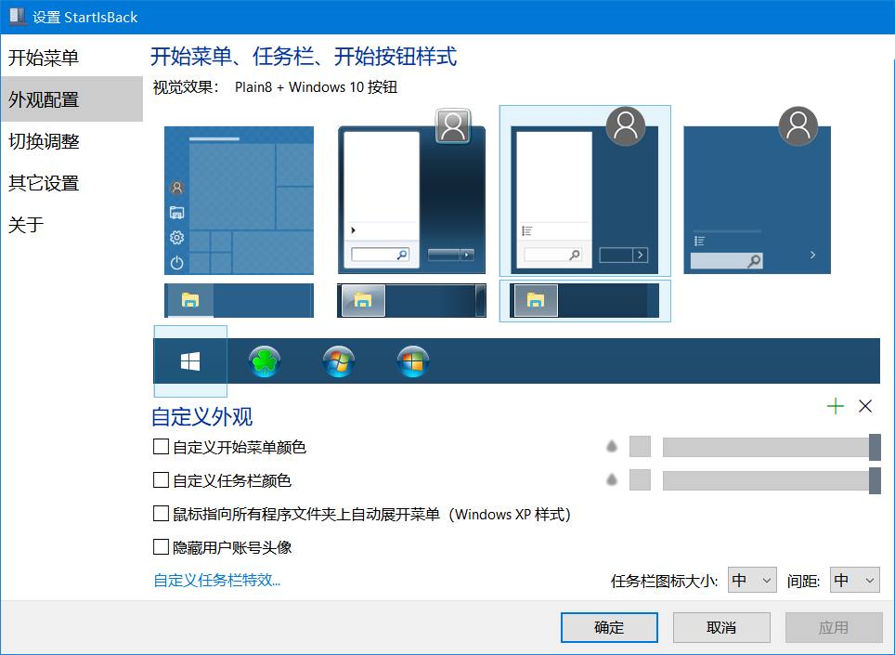The image size is (895, 655).
Task: Click the start menu color droplet icon
Action: click(611, 447)
